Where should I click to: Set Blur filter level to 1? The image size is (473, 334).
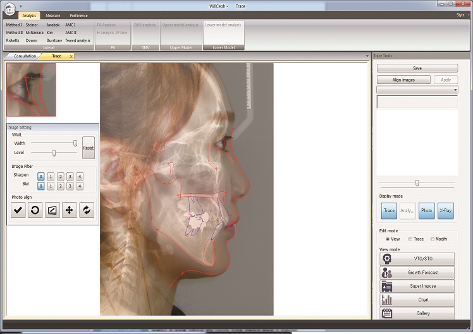(x=51, y=186)
